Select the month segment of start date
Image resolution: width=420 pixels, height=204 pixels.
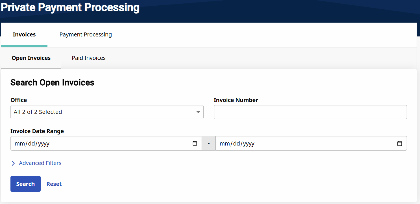click(x=19, y=144)
